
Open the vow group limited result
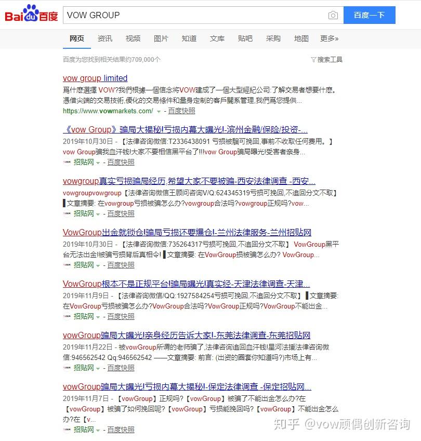pos(95,78)
